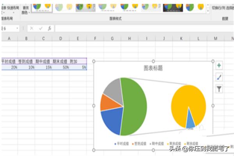This screenshot has width=234, height=156.
Task: Open the Name Box dropdown arrow
Action: click(x=17, y=28)
